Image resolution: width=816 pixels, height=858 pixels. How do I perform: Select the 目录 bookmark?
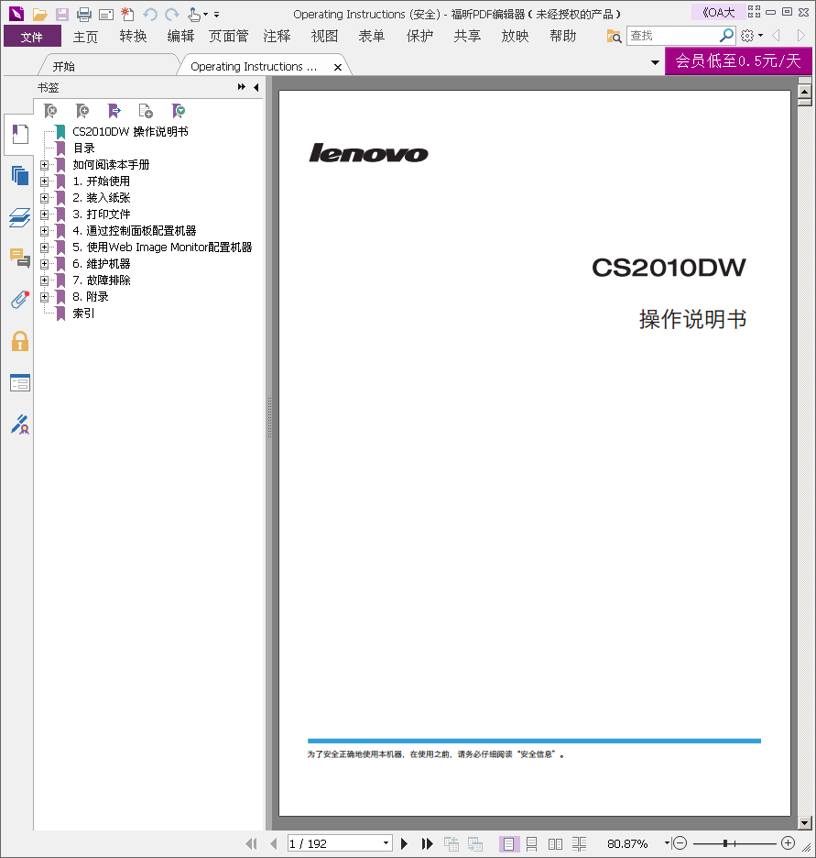tap(83, 148)
